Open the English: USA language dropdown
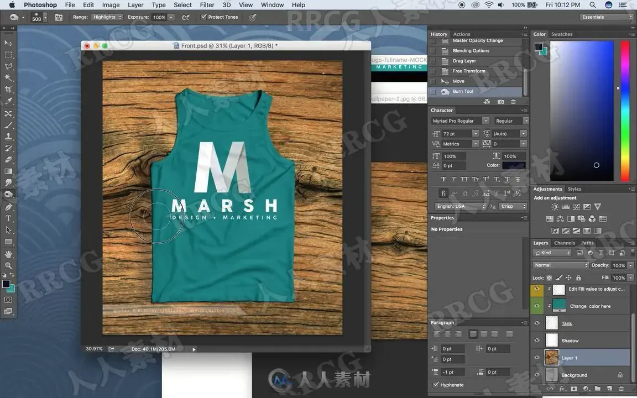This screenshot has width=637, height=398. click(460, 206)
